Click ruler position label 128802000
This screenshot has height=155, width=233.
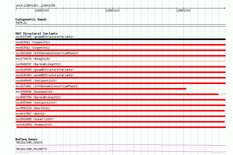(x=42, y=10)
